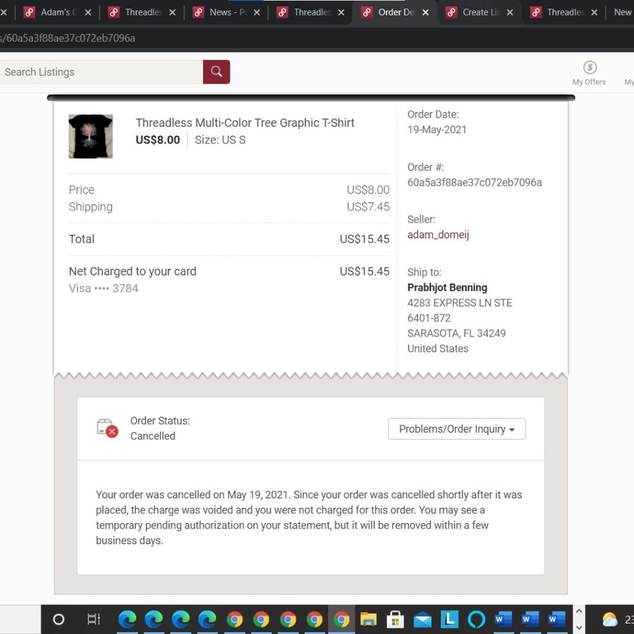Click the Cortana circle icon
The width and height of the screenshot is (634, 634).
pyautogui.click(x=58, y=619)
